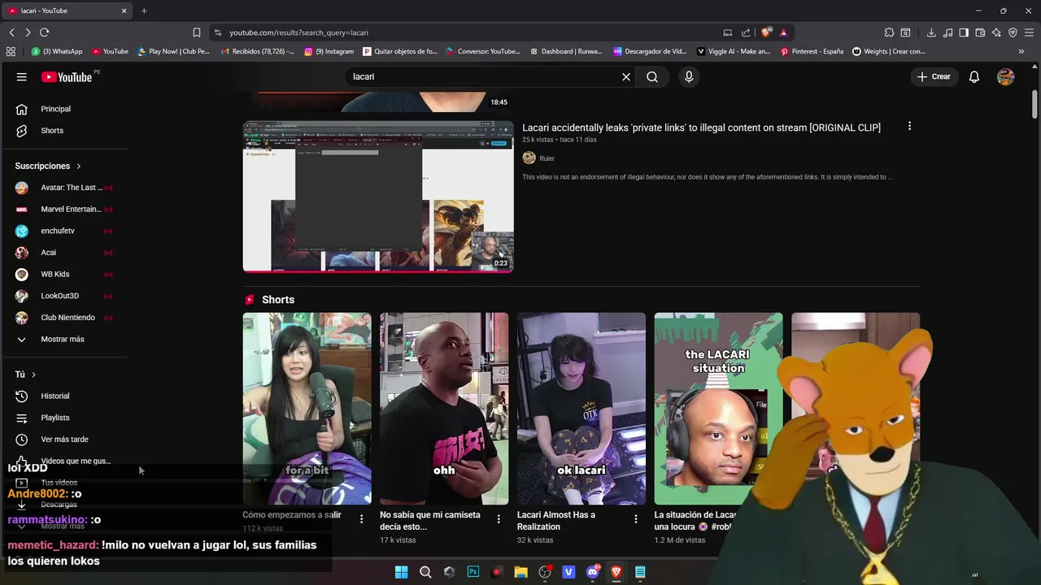
Task: Click the search magnifier button
Action: pyautogui.click(x=652, y=76)
